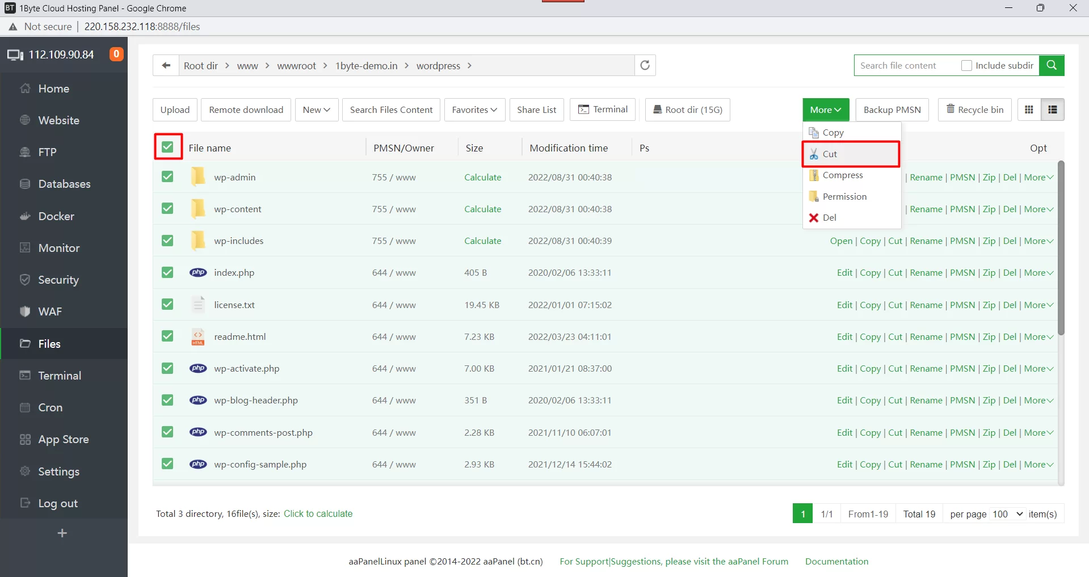Open the Databases section in the sidebar
Screen dimensions: 1089x577
coord(64,184)
